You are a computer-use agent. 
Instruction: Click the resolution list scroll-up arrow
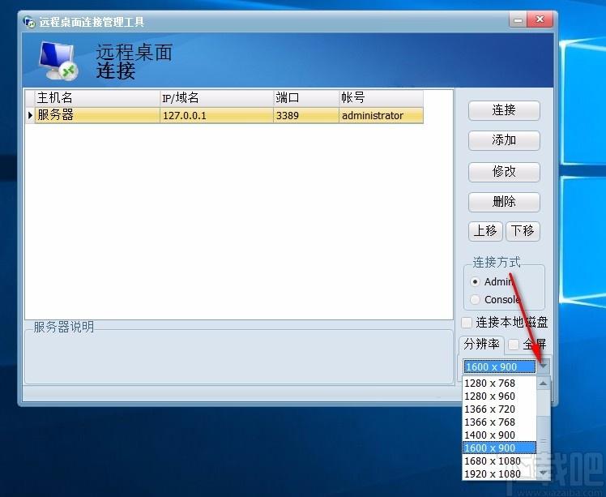pos(544,383)
